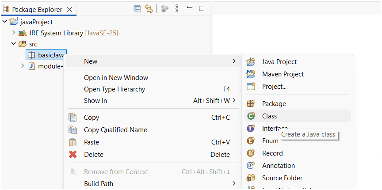382x190 pixels.
Task: Click the new Package icon
Action: 251,103
